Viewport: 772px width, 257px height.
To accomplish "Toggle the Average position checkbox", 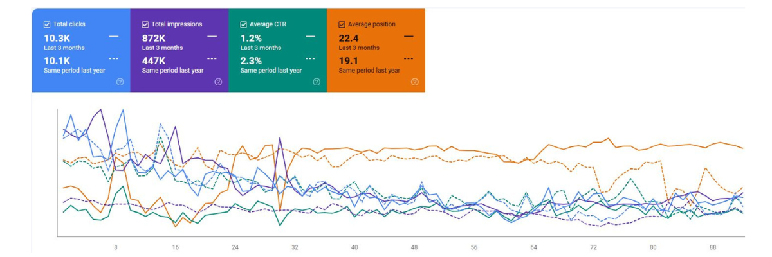I will pyautogui.click(x=342, y=24).
